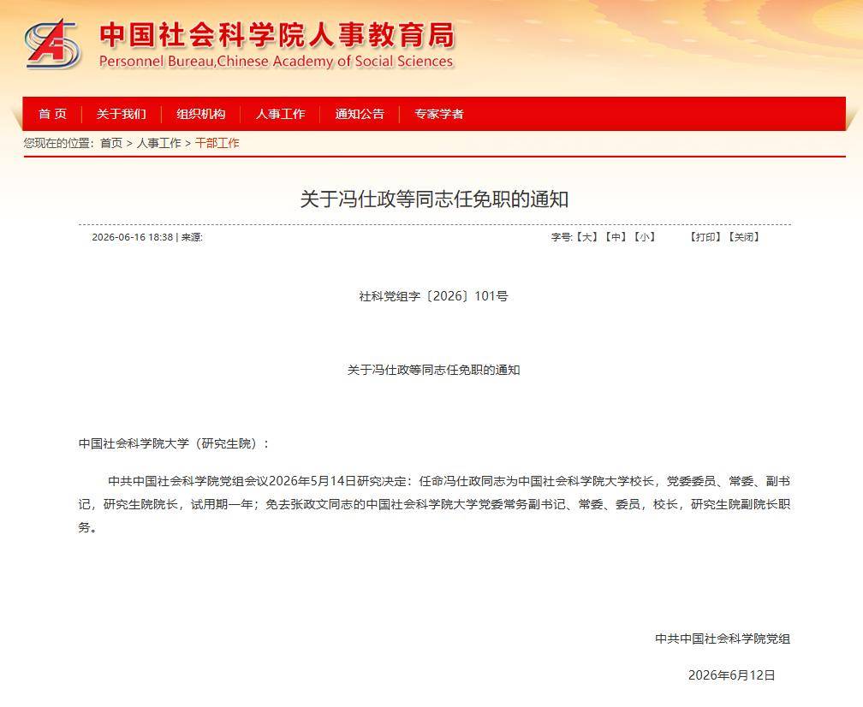Click the 关闭 close link
863x707 pixels.
(x=743, y=237)
